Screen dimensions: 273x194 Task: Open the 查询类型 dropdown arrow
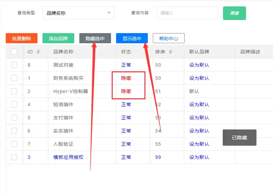pyautogui.click(x=109, y=13)
